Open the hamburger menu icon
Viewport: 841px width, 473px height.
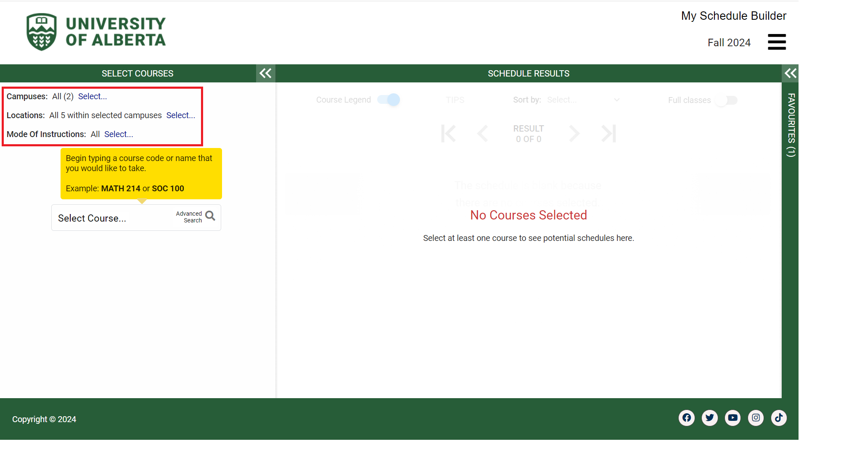(776, 42)
